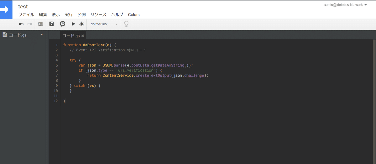This screenshot has height=164, width=376.
Task: Open the 公開 menu
Action: tap(81, 15)
